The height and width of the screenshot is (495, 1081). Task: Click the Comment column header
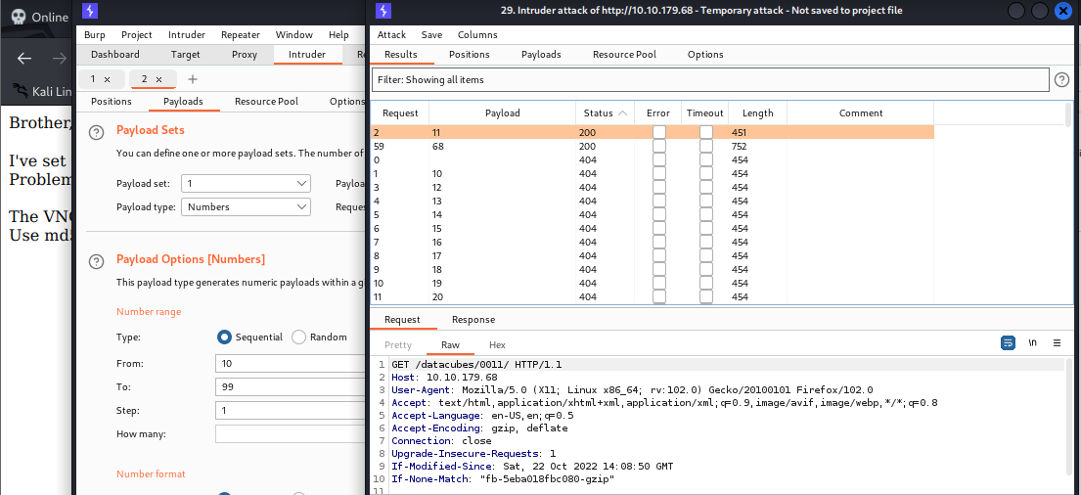pos(860,113)
